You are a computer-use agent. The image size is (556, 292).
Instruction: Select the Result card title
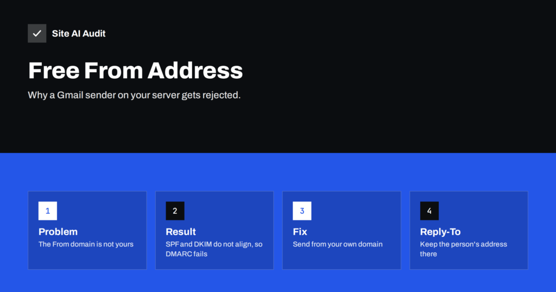pyautogui.click(x=180, y=232)
